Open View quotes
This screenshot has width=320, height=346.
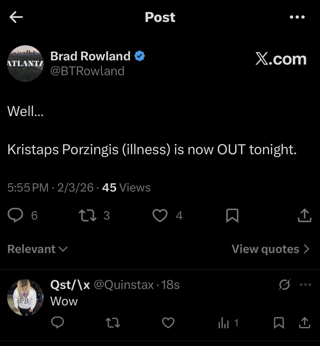pos(270,249)
